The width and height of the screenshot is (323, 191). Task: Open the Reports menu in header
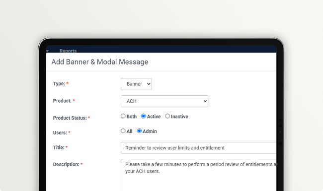pyautogui.click(x=68, y=51)
